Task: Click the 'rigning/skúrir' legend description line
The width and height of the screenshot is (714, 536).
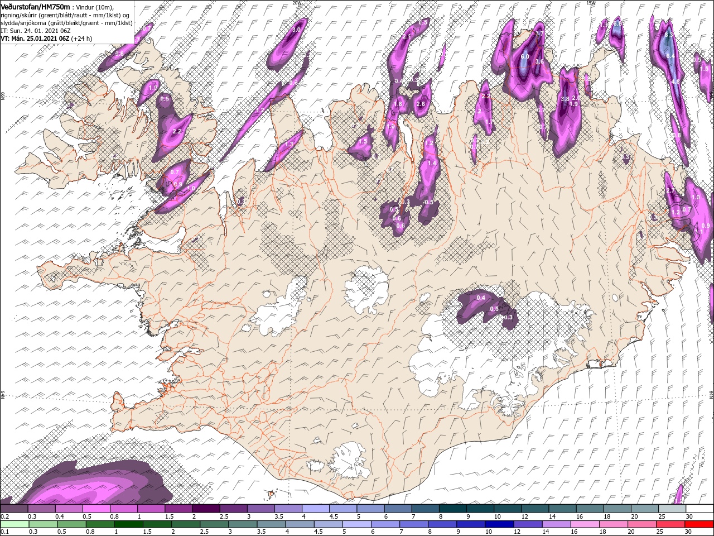Action: (x=65, y=15)
